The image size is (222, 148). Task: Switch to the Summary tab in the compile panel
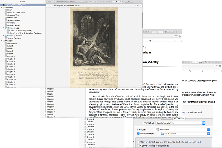point(167,119)
